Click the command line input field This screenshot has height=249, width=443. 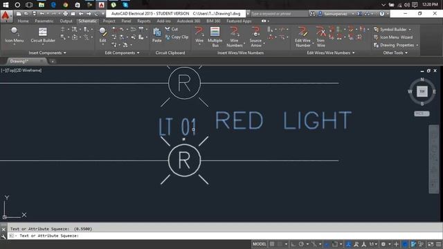pos(226,236)
